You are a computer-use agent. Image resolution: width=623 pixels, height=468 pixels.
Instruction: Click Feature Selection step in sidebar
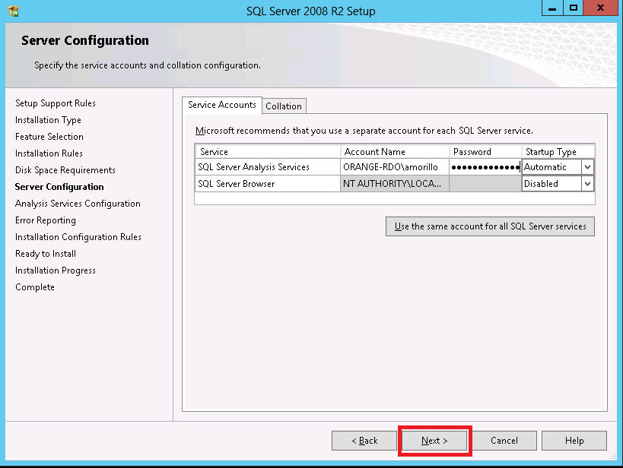pyautogui.click(x=49, y=137)
